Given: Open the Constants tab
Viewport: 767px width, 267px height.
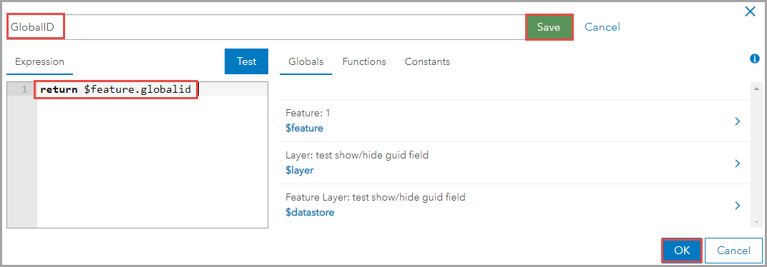Looking at the screenshot, I should (x=427, y=62).
